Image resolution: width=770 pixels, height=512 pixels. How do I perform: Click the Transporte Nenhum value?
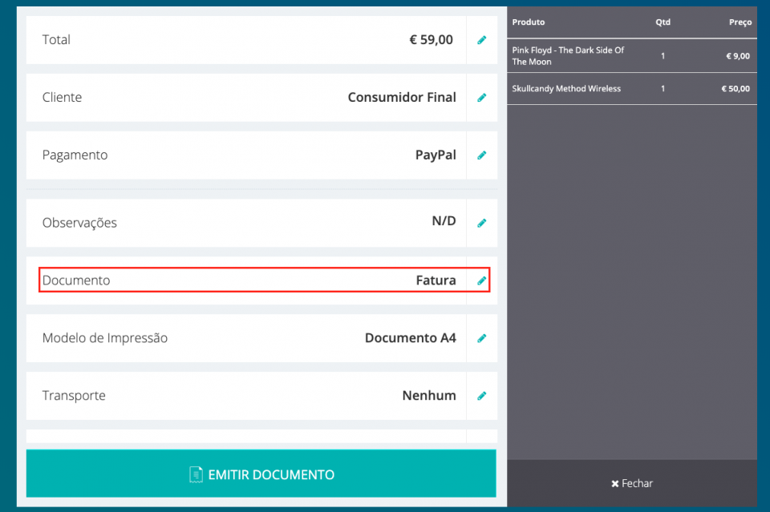(x=428, y=396)
